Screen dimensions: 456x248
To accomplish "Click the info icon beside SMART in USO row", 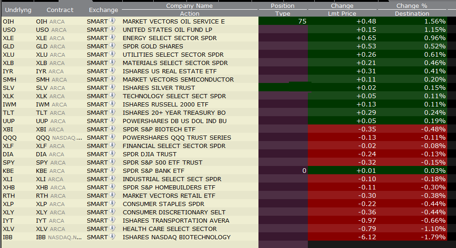I will click(112, 30).
